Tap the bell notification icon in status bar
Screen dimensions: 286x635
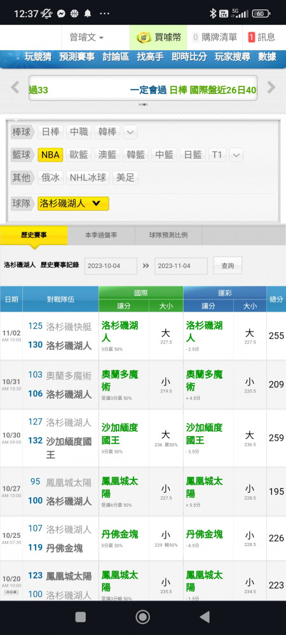click(88, 13)
